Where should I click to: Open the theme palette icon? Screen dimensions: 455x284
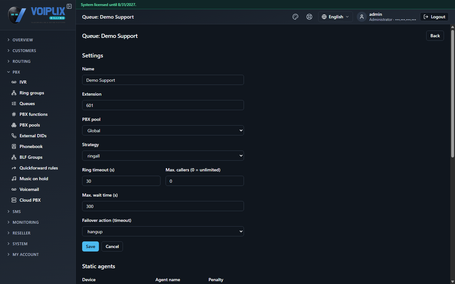(295, 17)
